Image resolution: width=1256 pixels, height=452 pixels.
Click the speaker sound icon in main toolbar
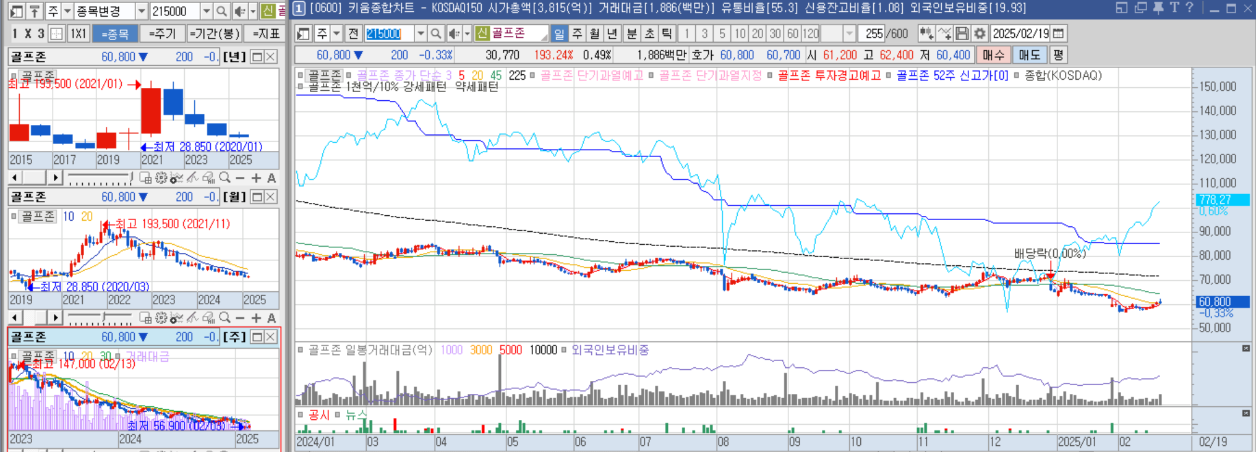click(455, 33)
